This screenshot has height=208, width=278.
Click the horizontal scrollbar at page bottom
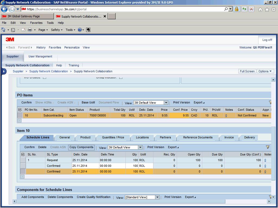(121, 201)
